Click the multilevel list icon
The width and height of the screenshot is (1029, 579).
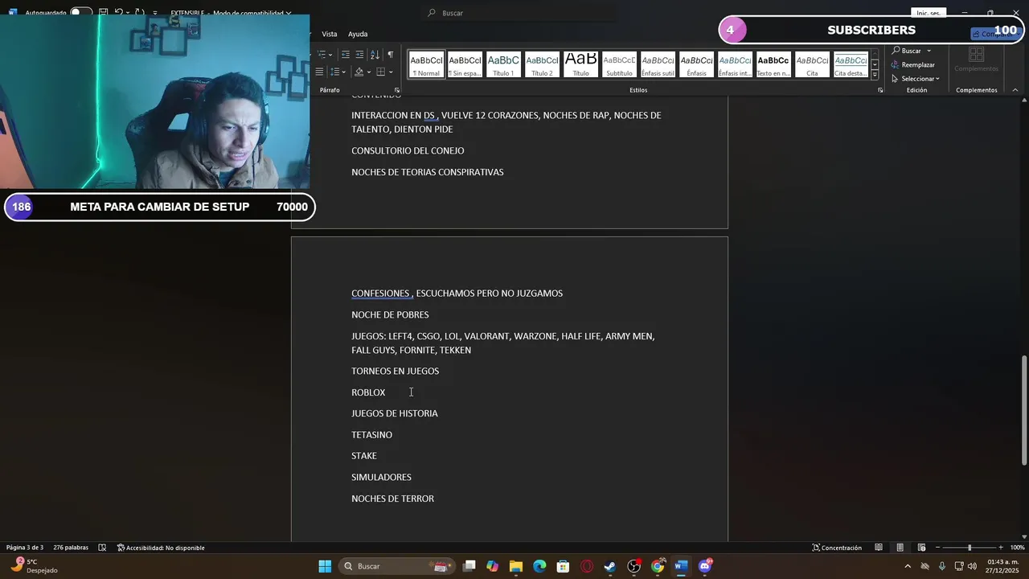tap(322, 55)
